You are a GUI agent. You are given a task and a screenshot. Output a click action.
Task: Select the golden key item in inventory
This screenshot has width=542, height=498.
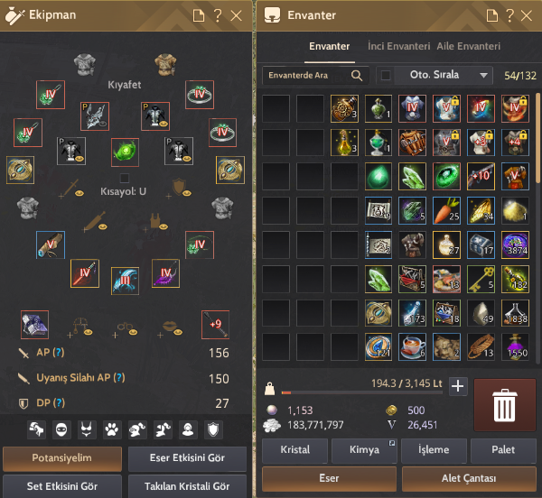[x=481, y=279]
